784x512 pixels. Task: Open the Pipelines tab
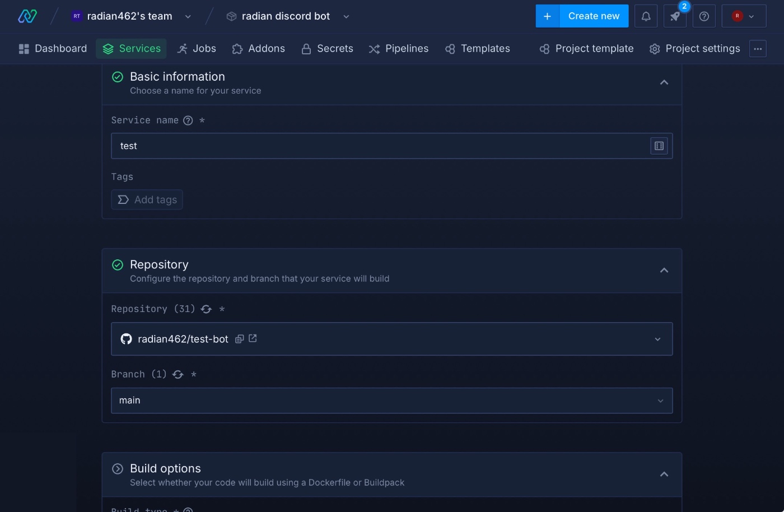(398, 49)
